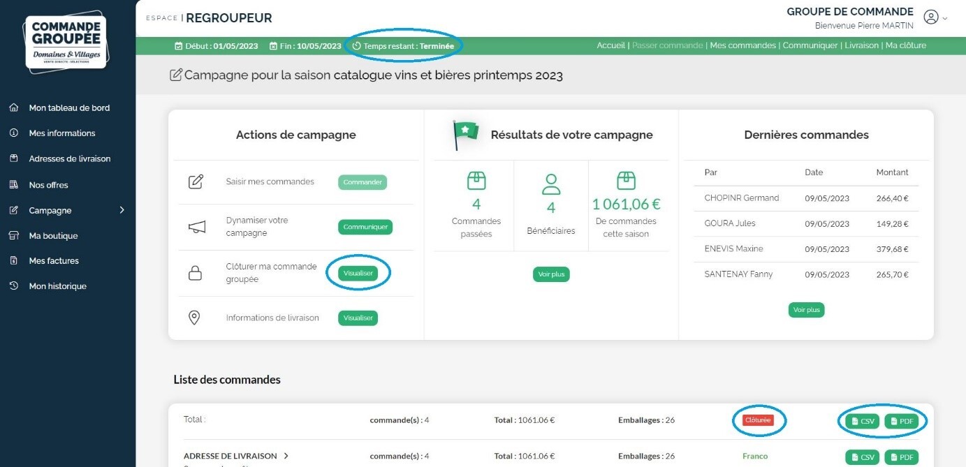Viewport: 966px width, 467px height.
Task: Click the green flag campaign results icon
Action: click(466, 134)
